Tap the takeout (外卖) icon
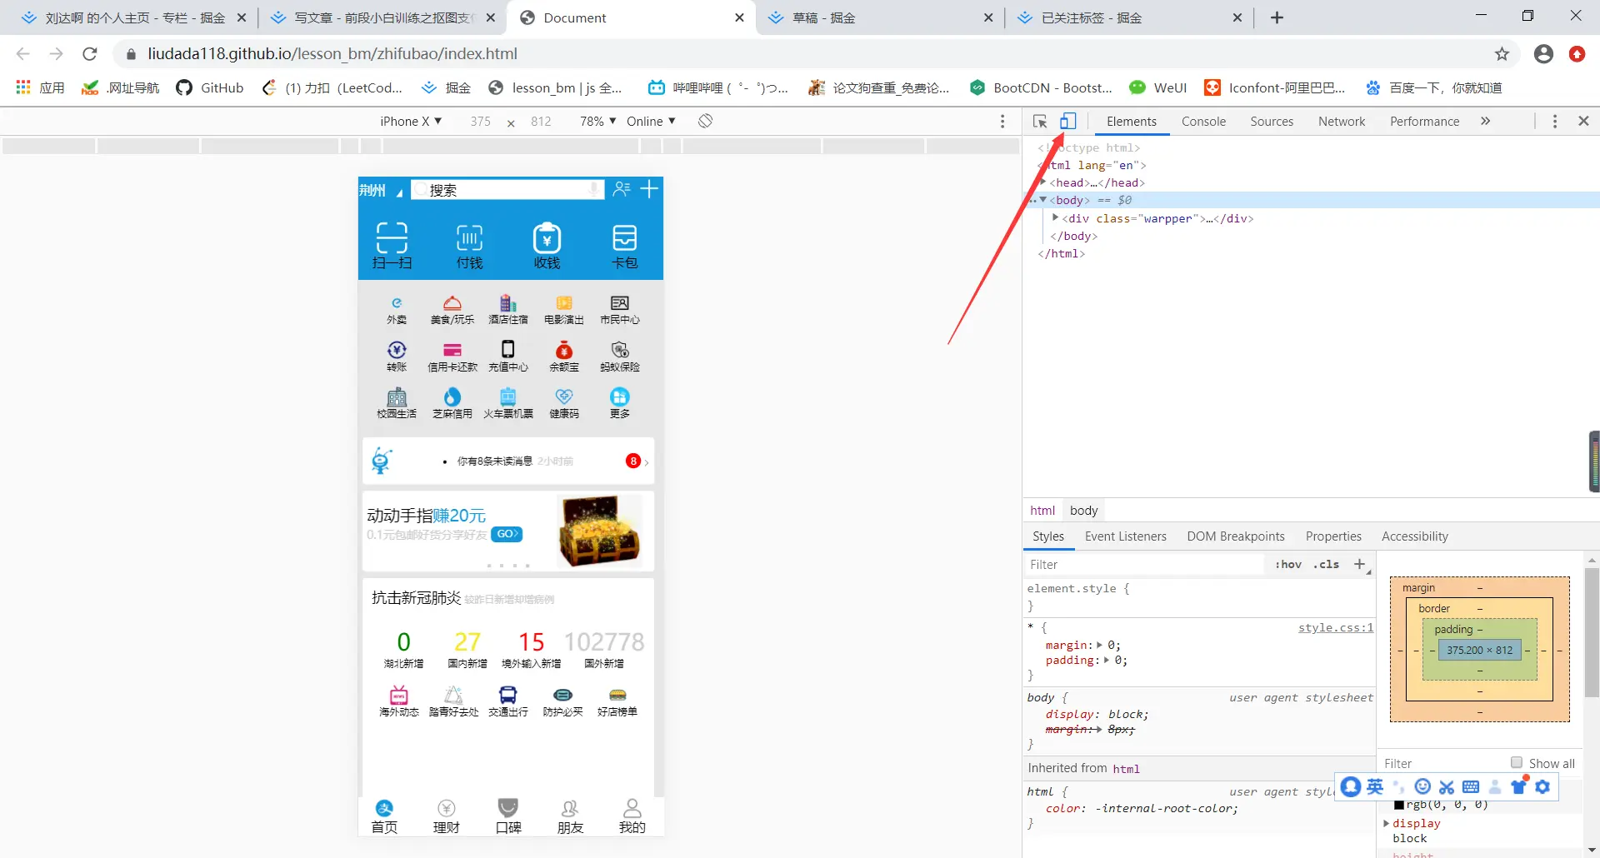 pyautogui.click(x=397, y=303)
